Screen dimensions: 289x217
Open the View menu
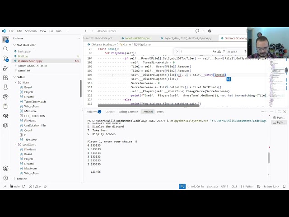click(x=43, y=31)
